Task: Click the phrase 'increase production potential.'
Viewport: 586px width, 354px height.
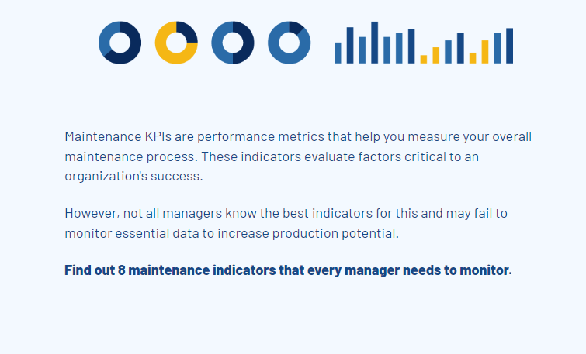Action: point(308,233)
